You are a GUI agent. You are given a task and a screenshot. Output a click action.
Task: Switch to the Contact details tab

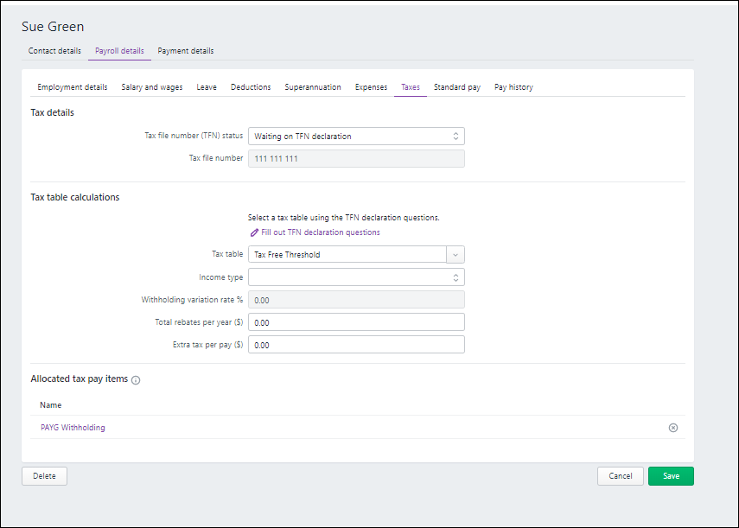(x=54, y=50)
